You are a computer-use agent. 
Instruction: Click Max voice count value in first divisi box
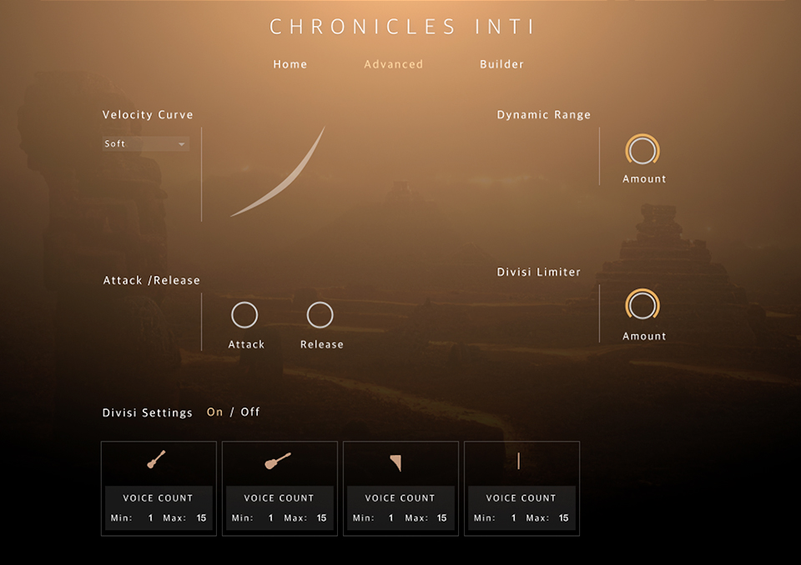point(201,518)
